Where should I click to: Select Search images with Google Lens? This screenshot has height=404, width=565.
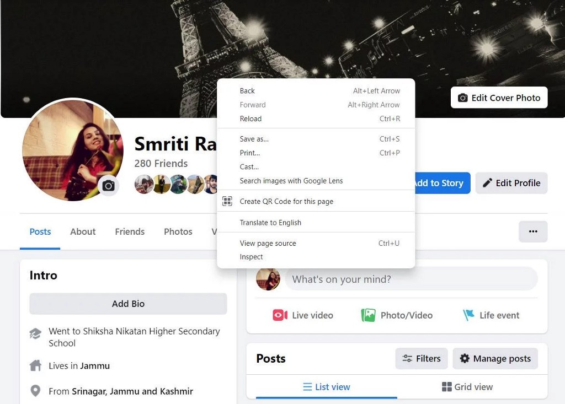coord(316,181)
